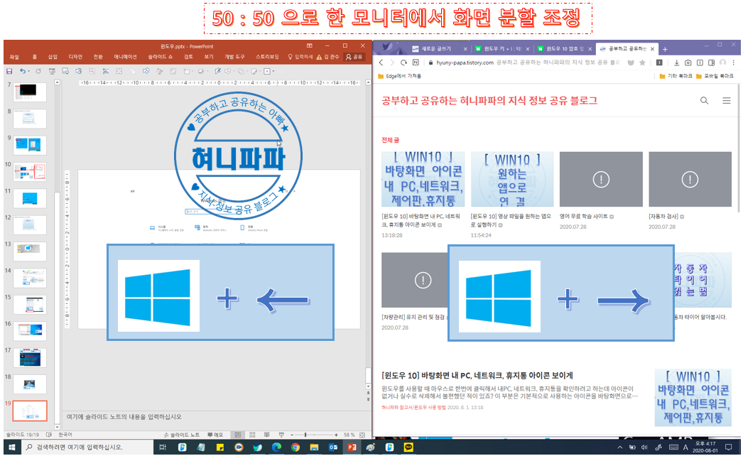Open post 영상 파일을 원하는 앱으로 실행하기
This screenshot has height=456, width=743.
pyautogui.click(x=511, y=220)
